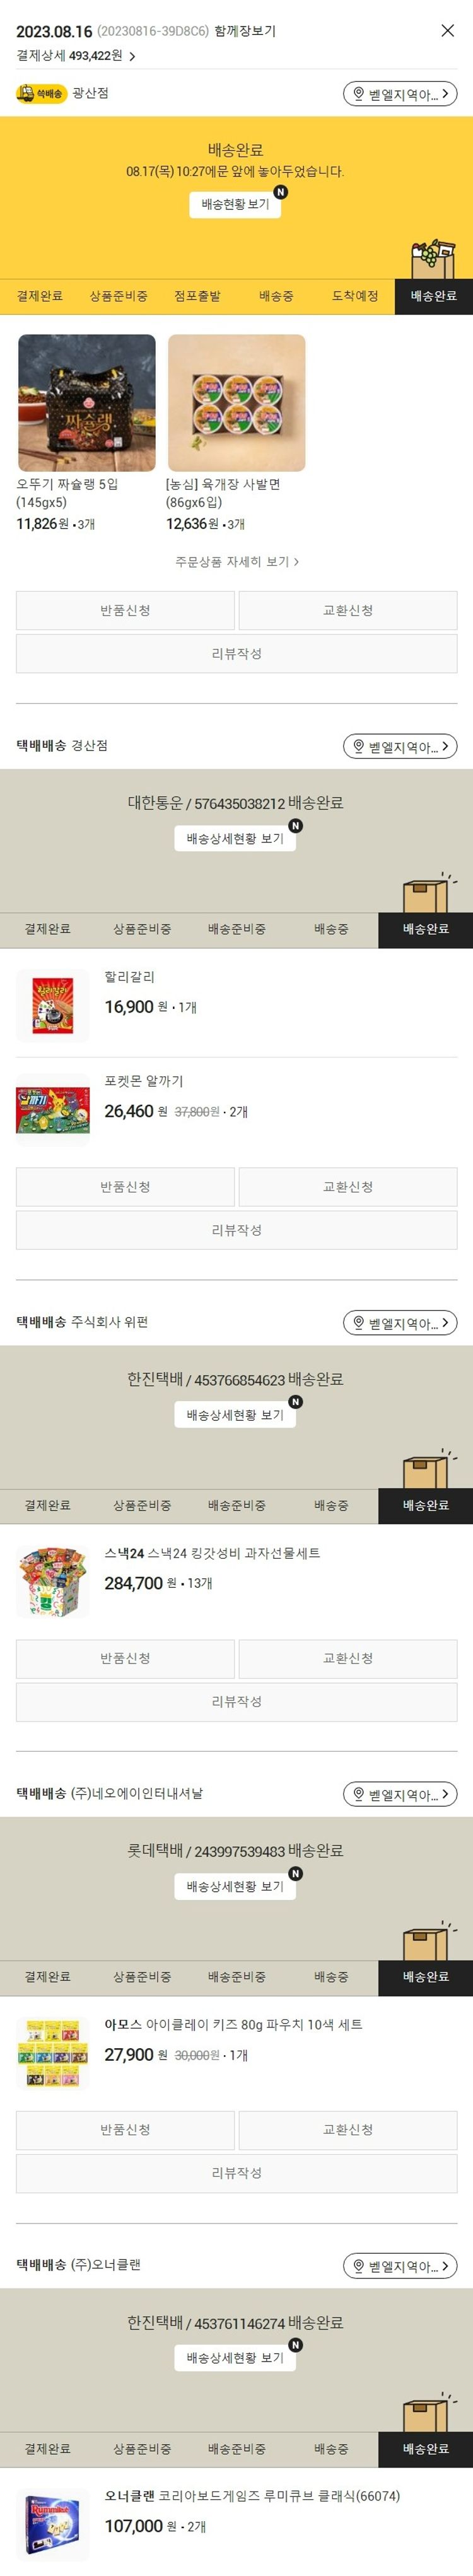Viewport: 473px width, 2576px height.
Task: Click 배송상세현황 보기 for 대한통운 shipment
Action: click(x=235, y=838)
